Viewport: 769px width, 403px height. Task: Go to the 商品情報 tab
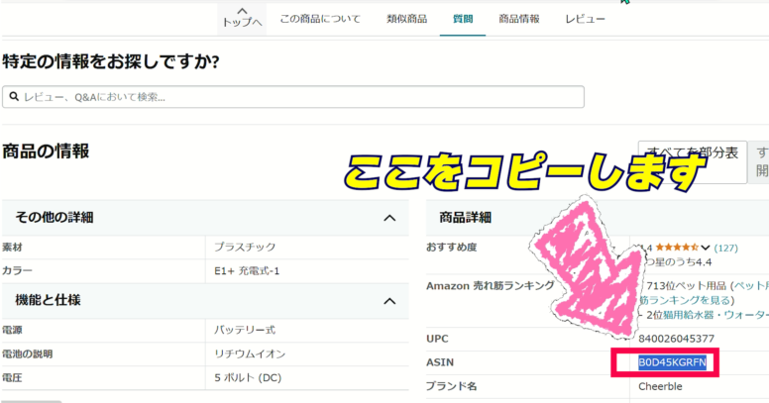518,19
